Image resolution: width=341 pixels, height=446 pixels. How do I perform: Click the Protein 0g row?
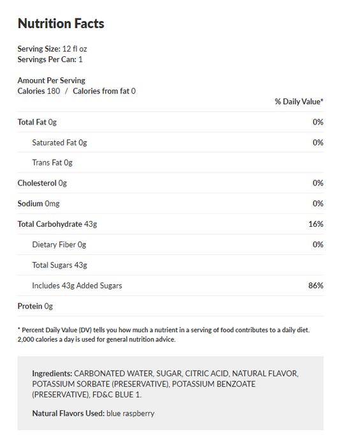point(171,306)
